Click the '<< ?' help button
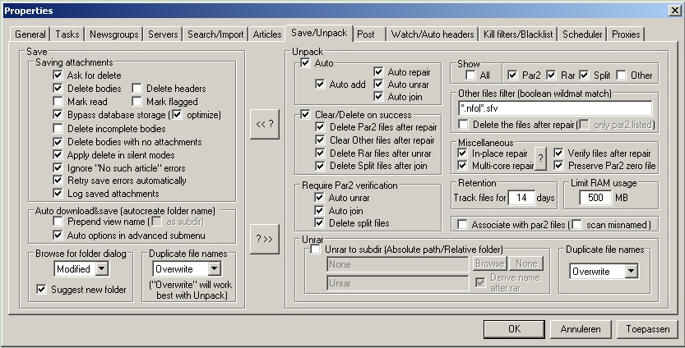The image size is (685, 348). (266, 125)
